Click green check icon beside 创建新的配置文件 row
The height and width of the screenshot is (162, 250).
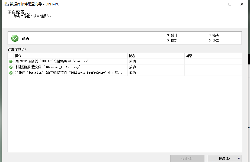click(x=11, y=67)
